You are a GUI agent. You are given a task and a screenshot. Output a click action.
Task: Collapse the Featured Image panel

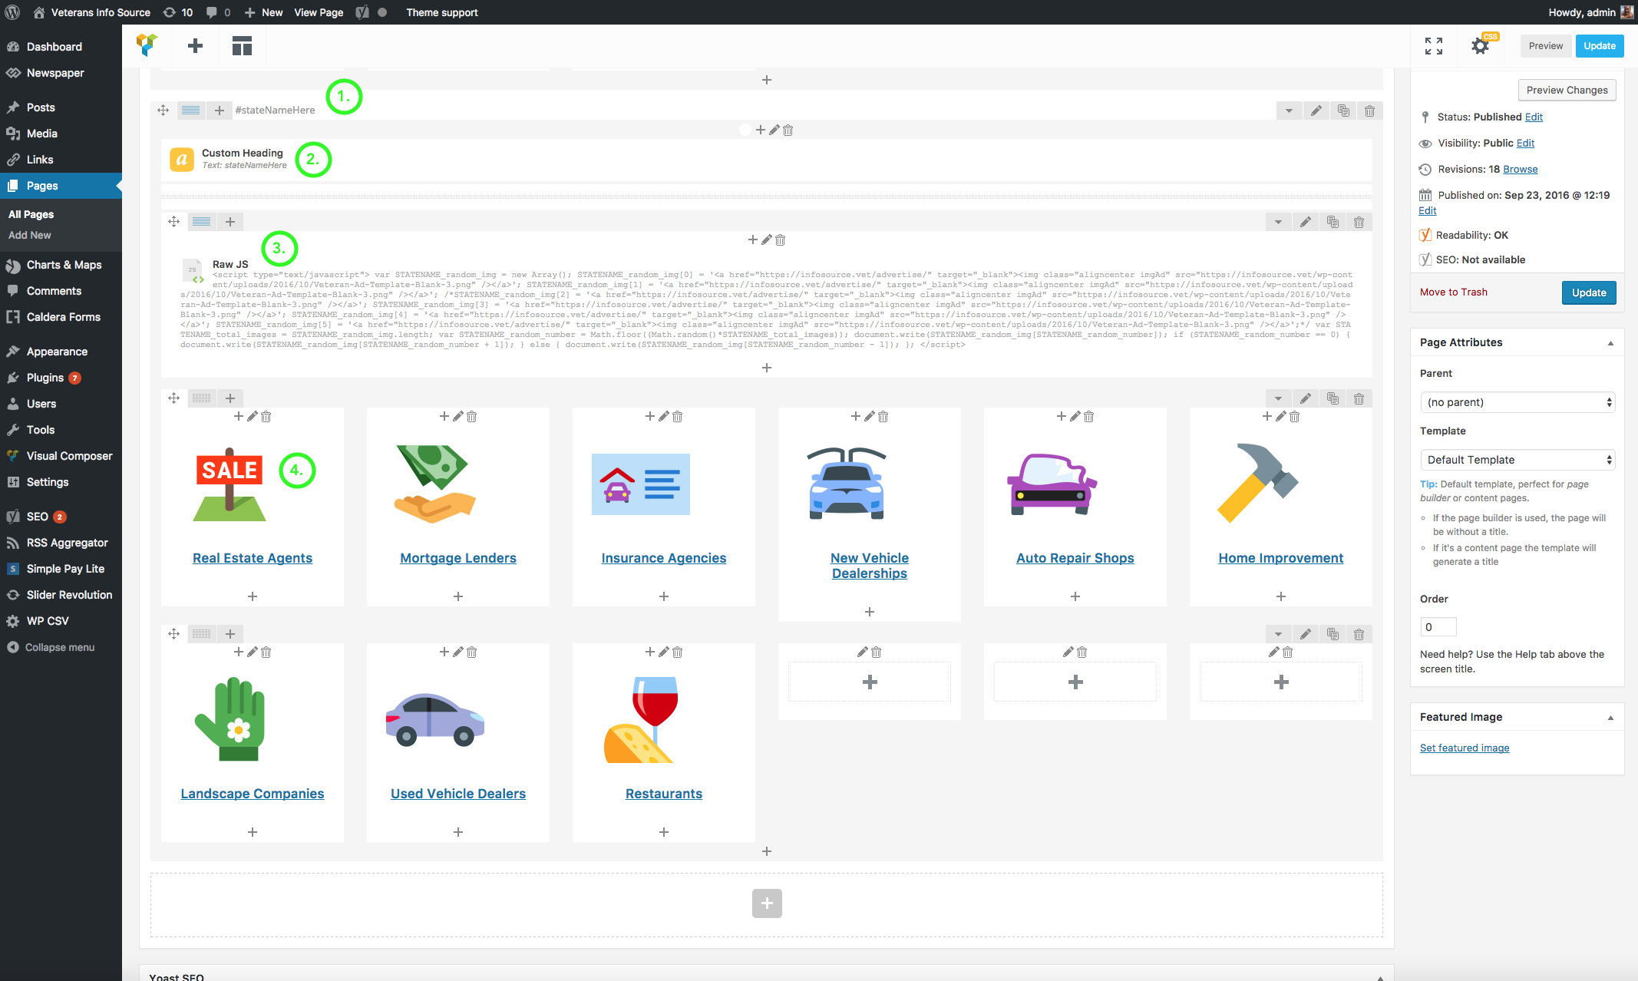tap(1610, 718)
